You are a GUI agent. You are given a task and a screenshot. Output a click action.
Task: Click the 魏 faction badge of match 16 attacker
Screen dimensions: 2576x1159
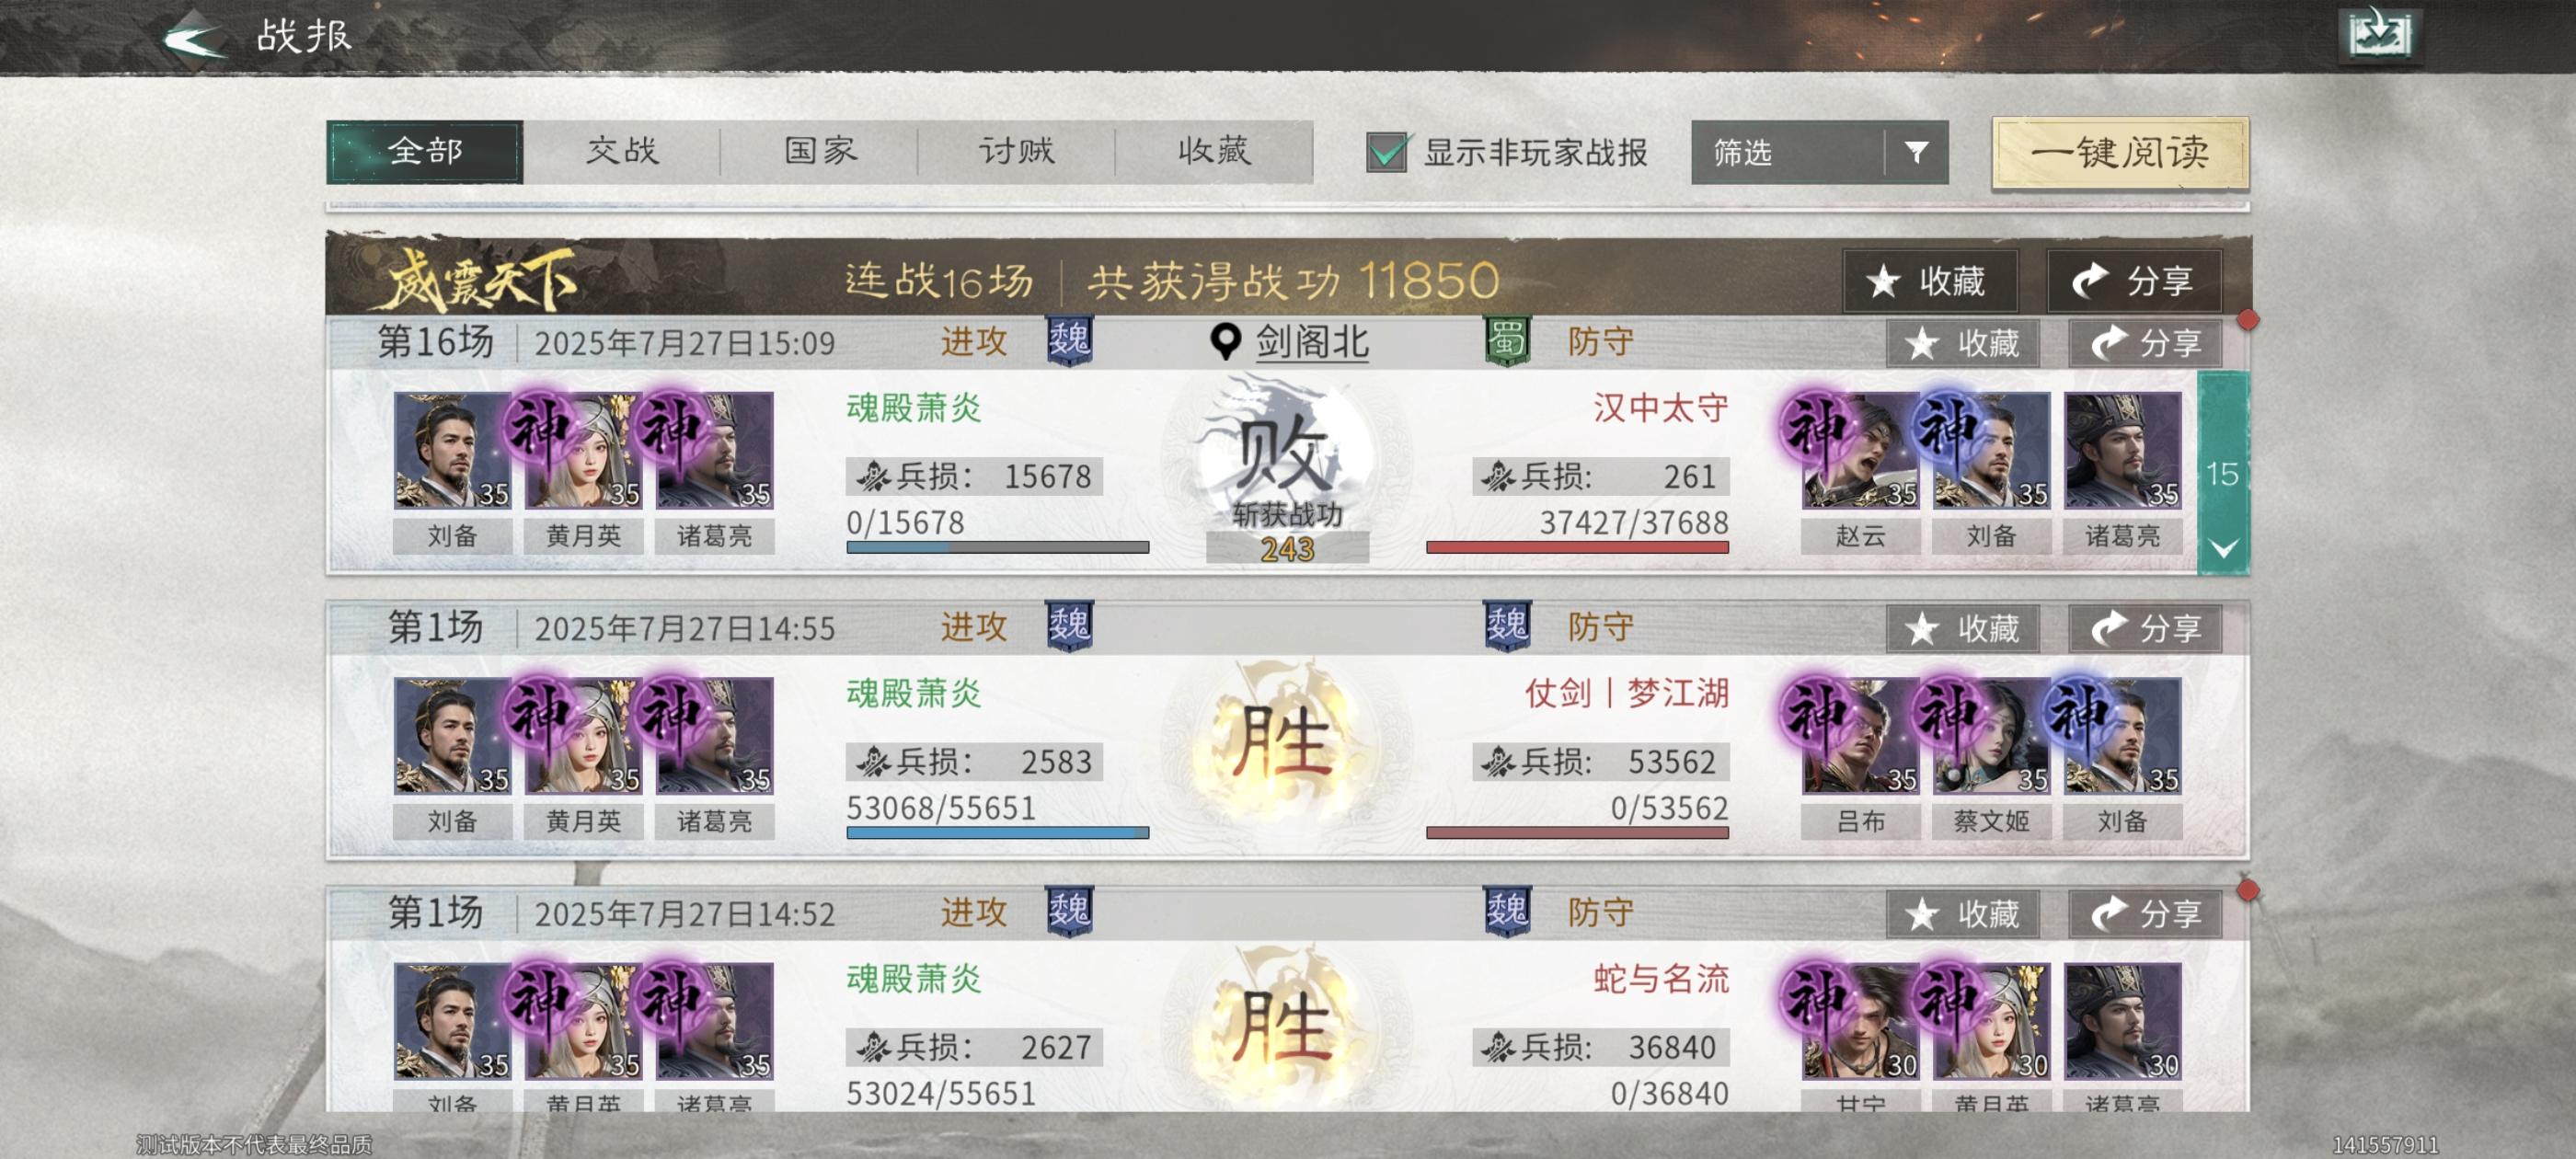click(x=1069, y=341)
